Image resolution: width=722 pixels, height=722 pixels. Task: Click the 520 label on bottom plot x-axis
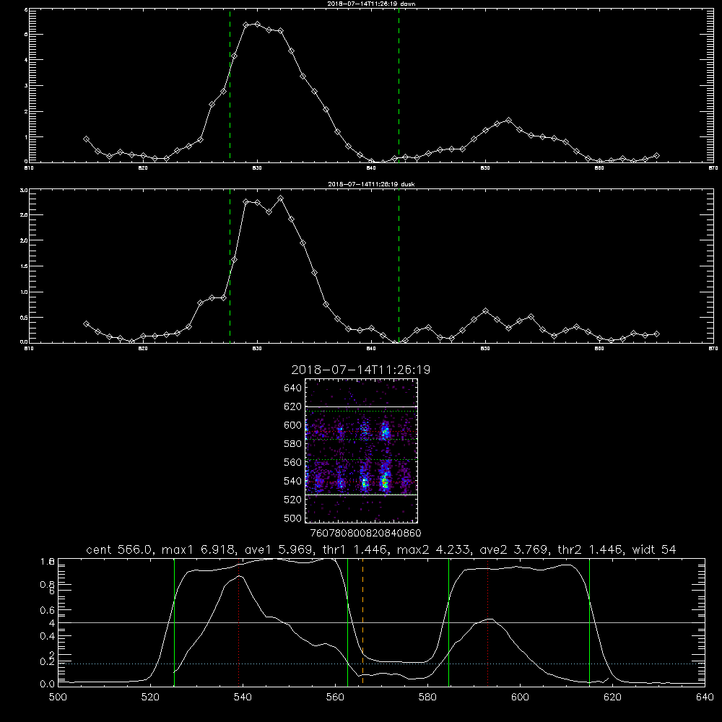[x=150, y=697]
